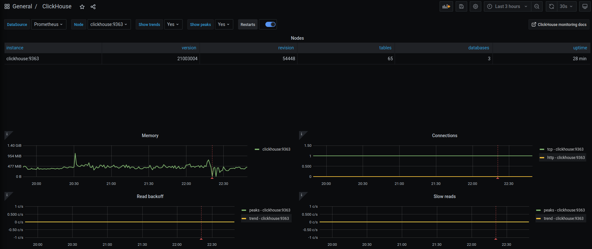592x249 pixels.
Task: Open ClickHouse monitoring docs link
Action: [559, 24]
